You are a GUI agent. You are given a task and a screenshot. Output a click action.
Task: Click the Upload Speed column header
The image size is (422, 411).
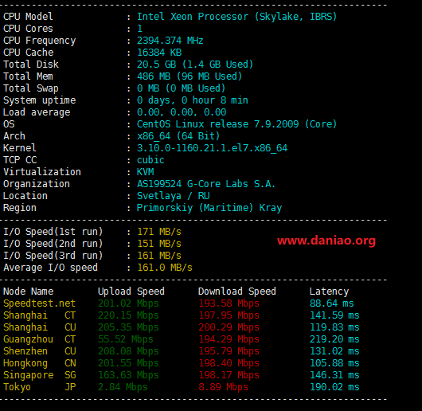tap(131, 292)
